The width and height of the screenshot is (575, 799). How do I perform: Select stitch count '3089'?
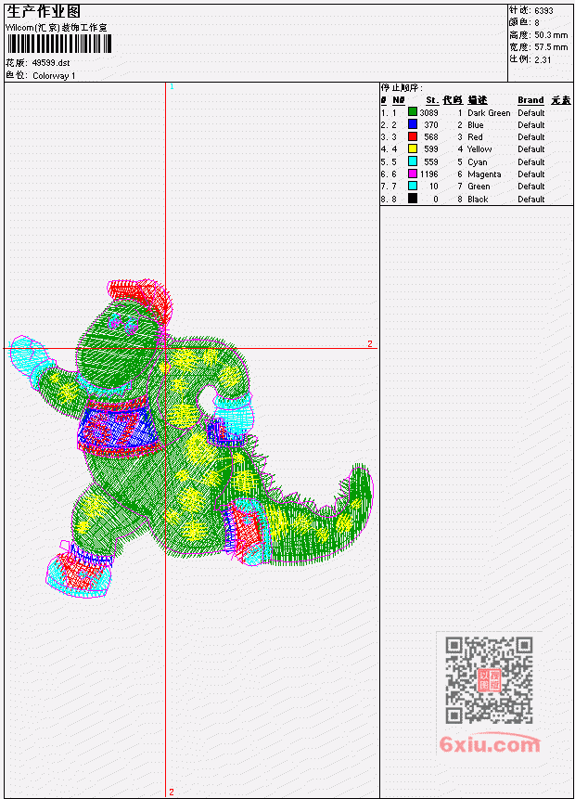pyautogui.click(x=428, y=112)
